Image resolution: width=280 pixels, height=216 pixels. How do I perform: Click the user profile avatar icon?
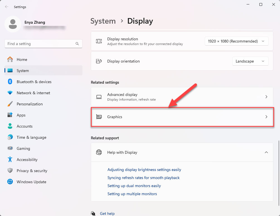[13, 24]
